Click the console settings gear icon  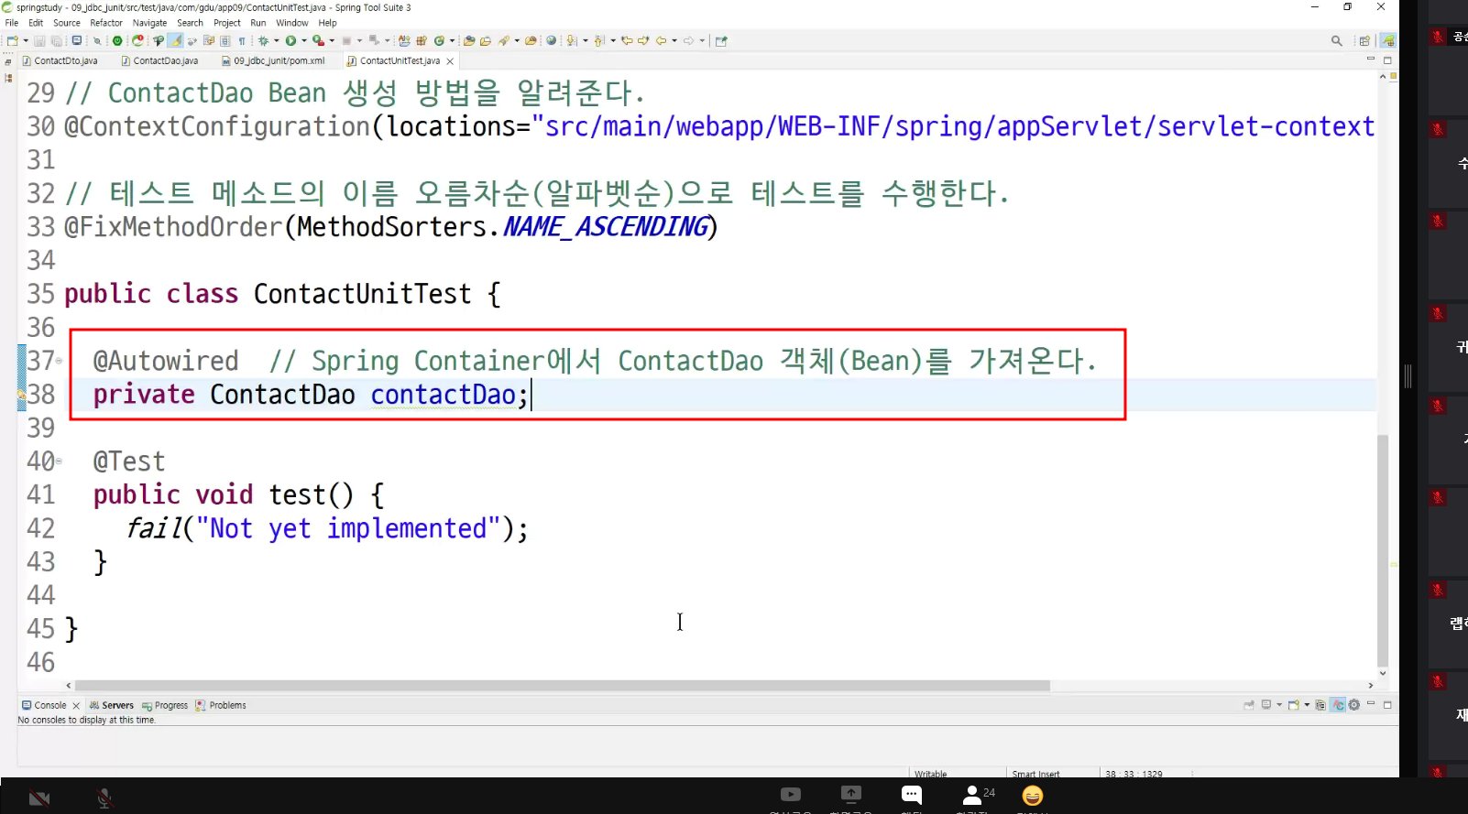pyautogui.click(x=1353, y=705)
